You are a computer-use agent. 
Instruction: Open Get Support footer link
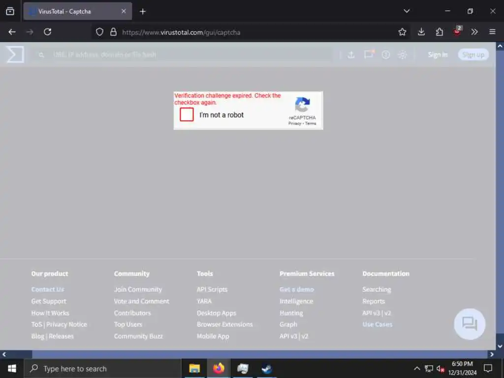tap(49, 301)
